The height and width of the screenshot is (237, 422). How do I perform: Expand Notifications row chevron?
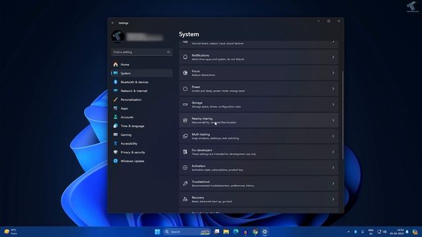[x=333, y=57]
